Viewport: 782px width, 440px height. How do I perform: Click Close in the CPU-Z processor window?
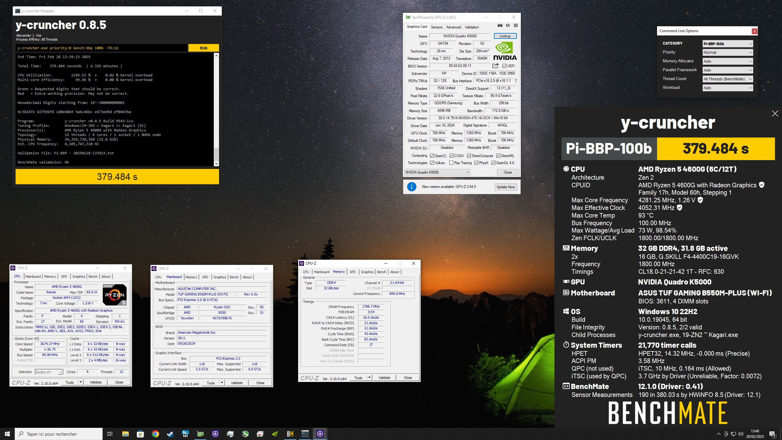tap(119, 382)
